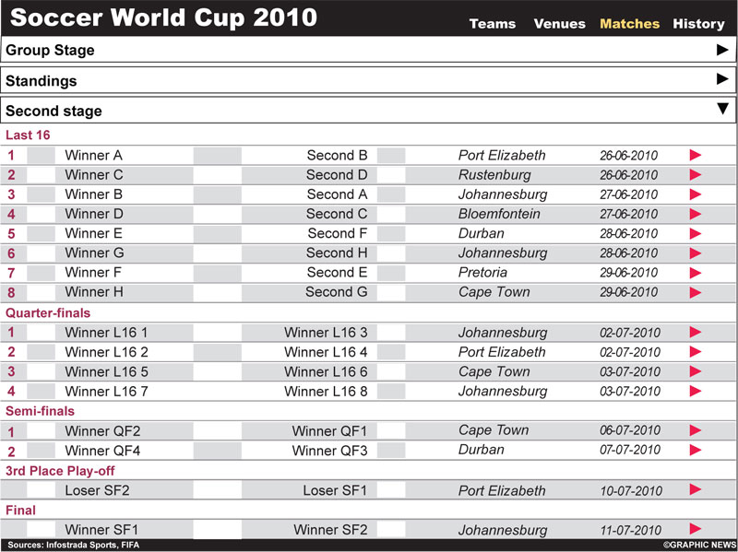The width and height of the screenshot is (738, 552).
Task: Click red arrow for Winner H vs Second G
Action: pos(696,292)
